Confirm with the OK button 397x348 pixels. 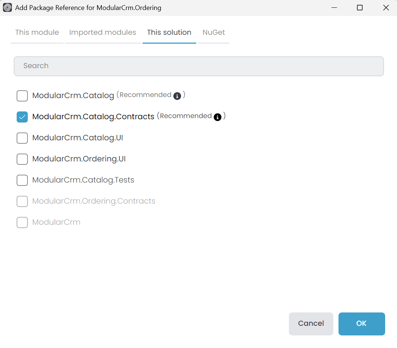pos(361,324)
